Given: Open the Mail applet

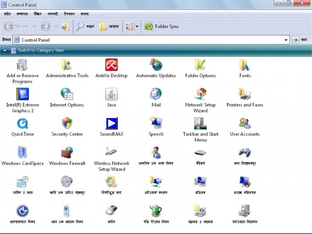Looking at the screenshot, I should [x=156, y=98].
